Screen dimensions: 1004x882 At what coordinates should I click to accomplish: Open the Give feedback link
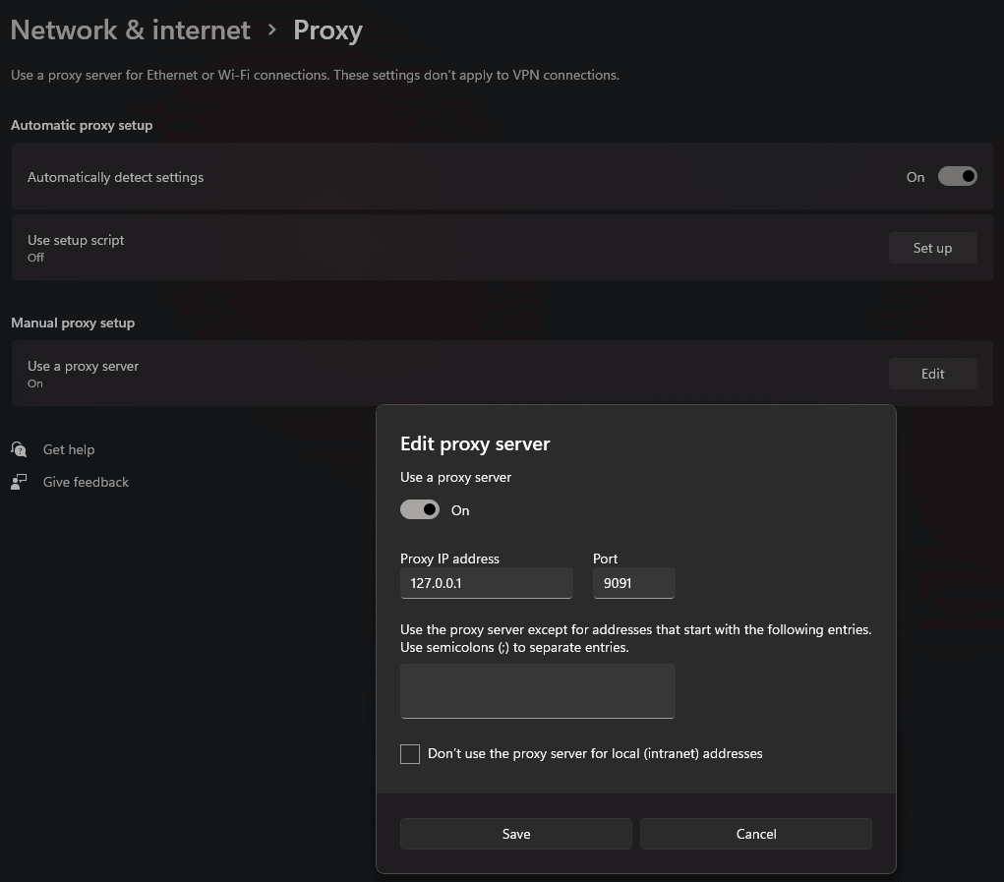tap(86, 482)
